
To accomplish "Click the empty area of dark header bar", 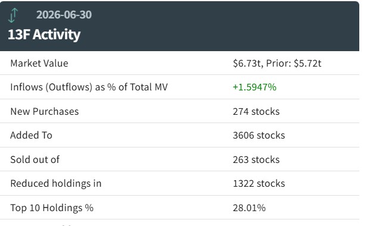I will [x=224, y=26].
